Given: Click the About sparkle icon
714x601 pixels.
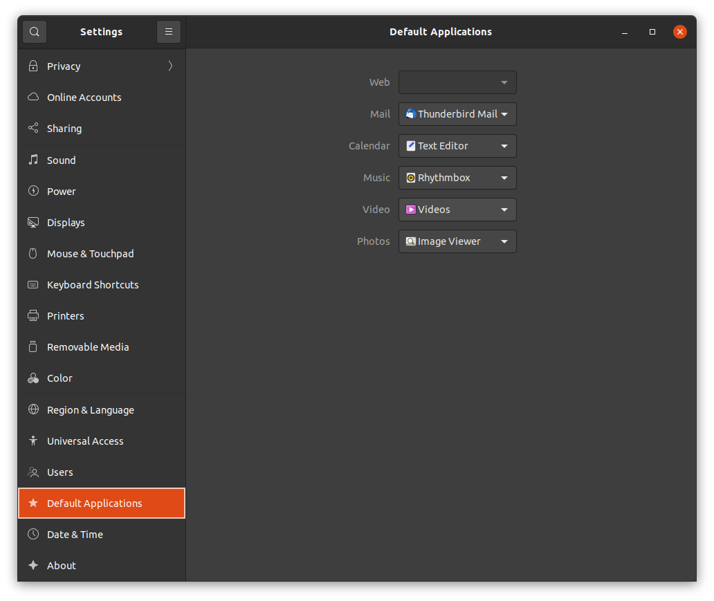Looking at the screenshot, I should [x=33, y=565].
